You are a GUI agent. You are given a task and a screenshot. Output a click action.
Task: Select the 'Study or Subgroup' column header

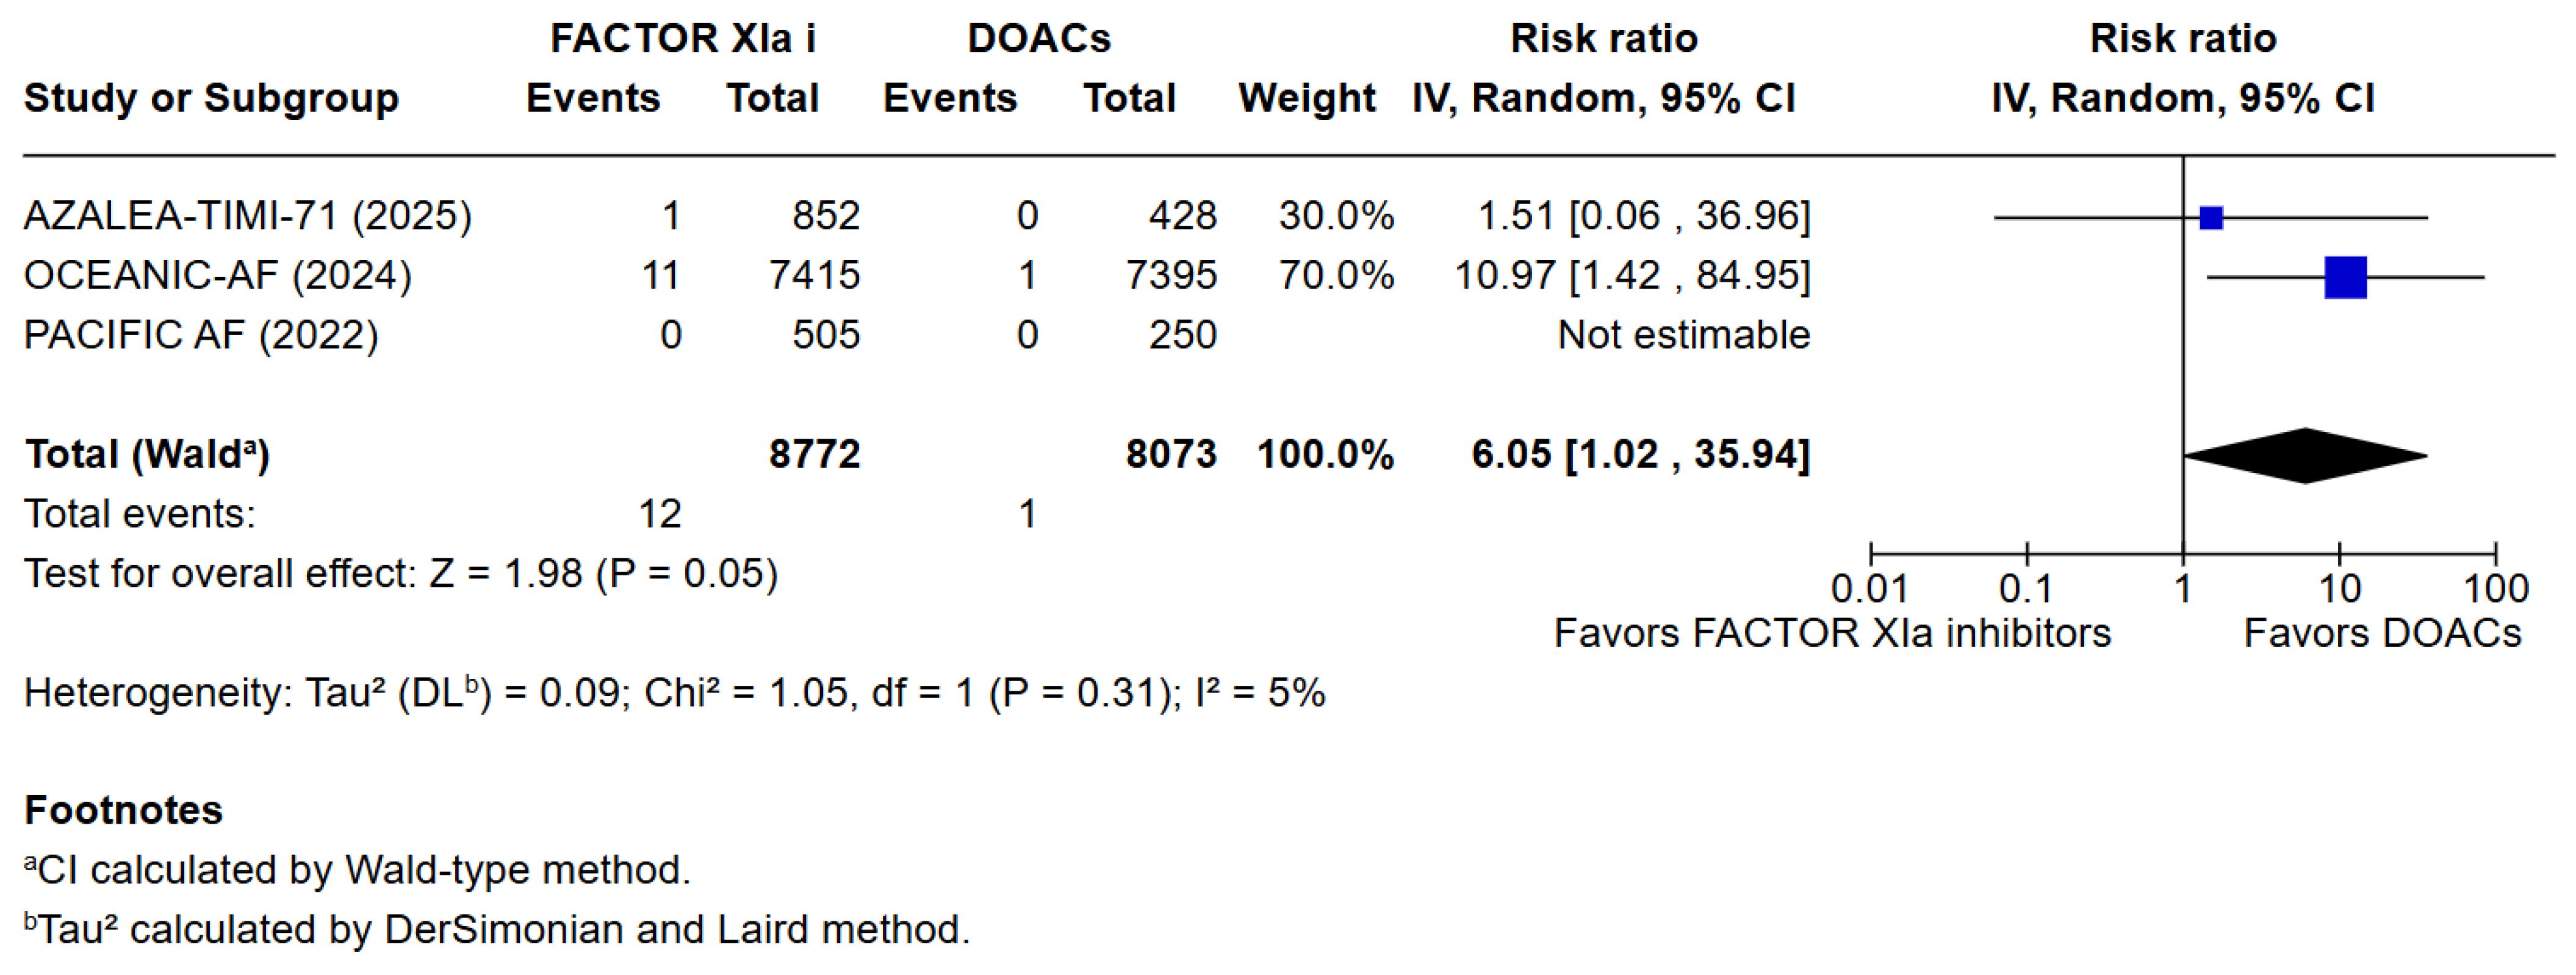click(x=211, y=98)
